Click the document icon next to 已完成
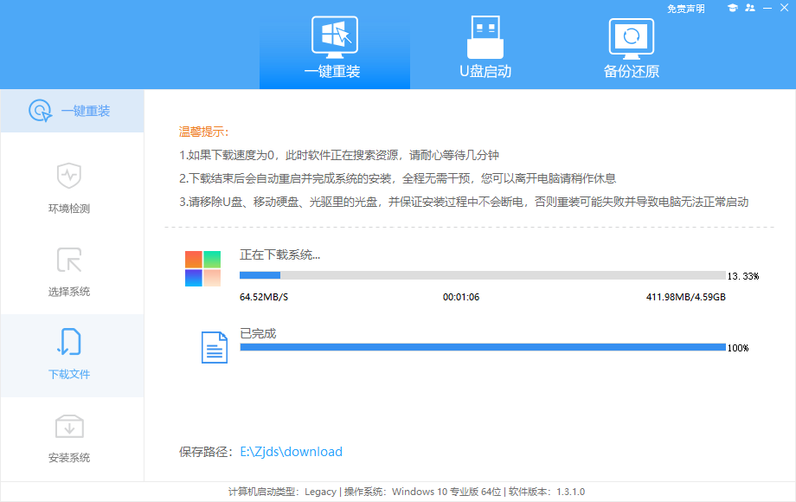The width and height of the screenshot is (796, 502). click(214, 345)
